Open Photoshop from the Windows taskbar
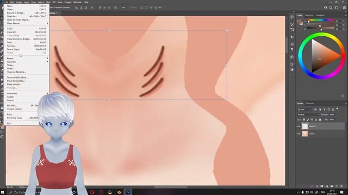 click(x=128, y=192)
